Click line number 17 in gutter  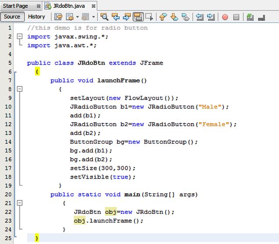coord(8,168)
